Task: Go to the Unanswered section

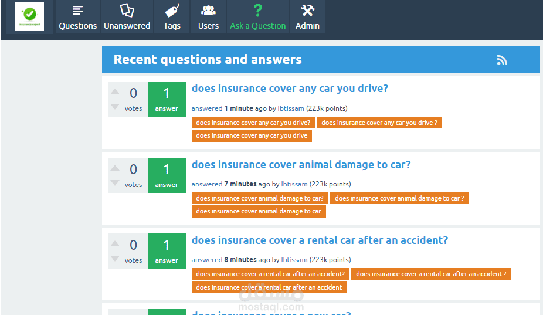Action: point(127,17)
